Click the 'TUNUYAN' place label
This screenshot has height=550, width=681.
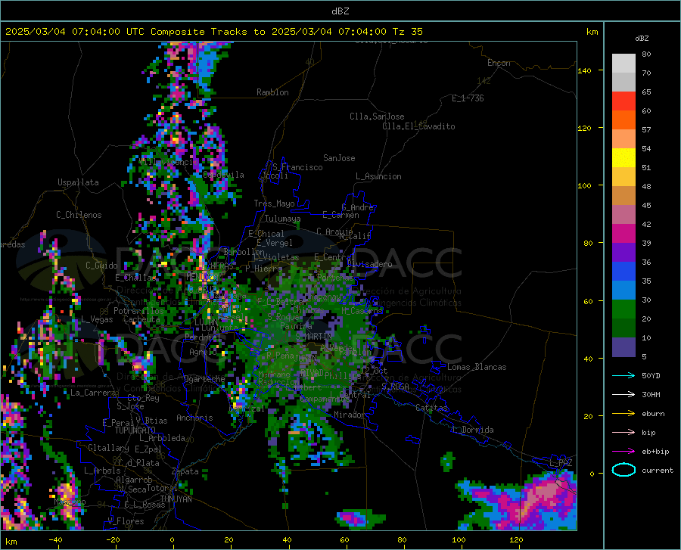pos(176,499)
